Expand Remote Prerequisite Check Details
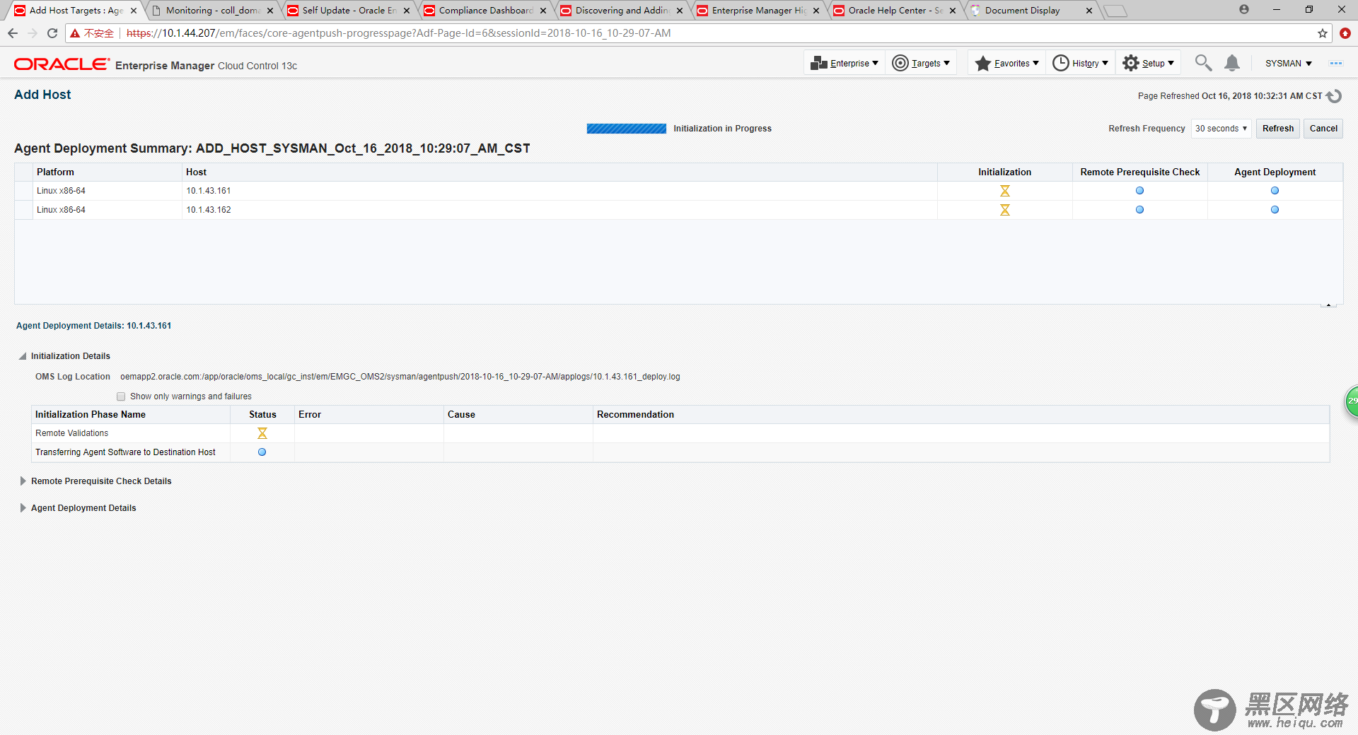 point(23,481)
